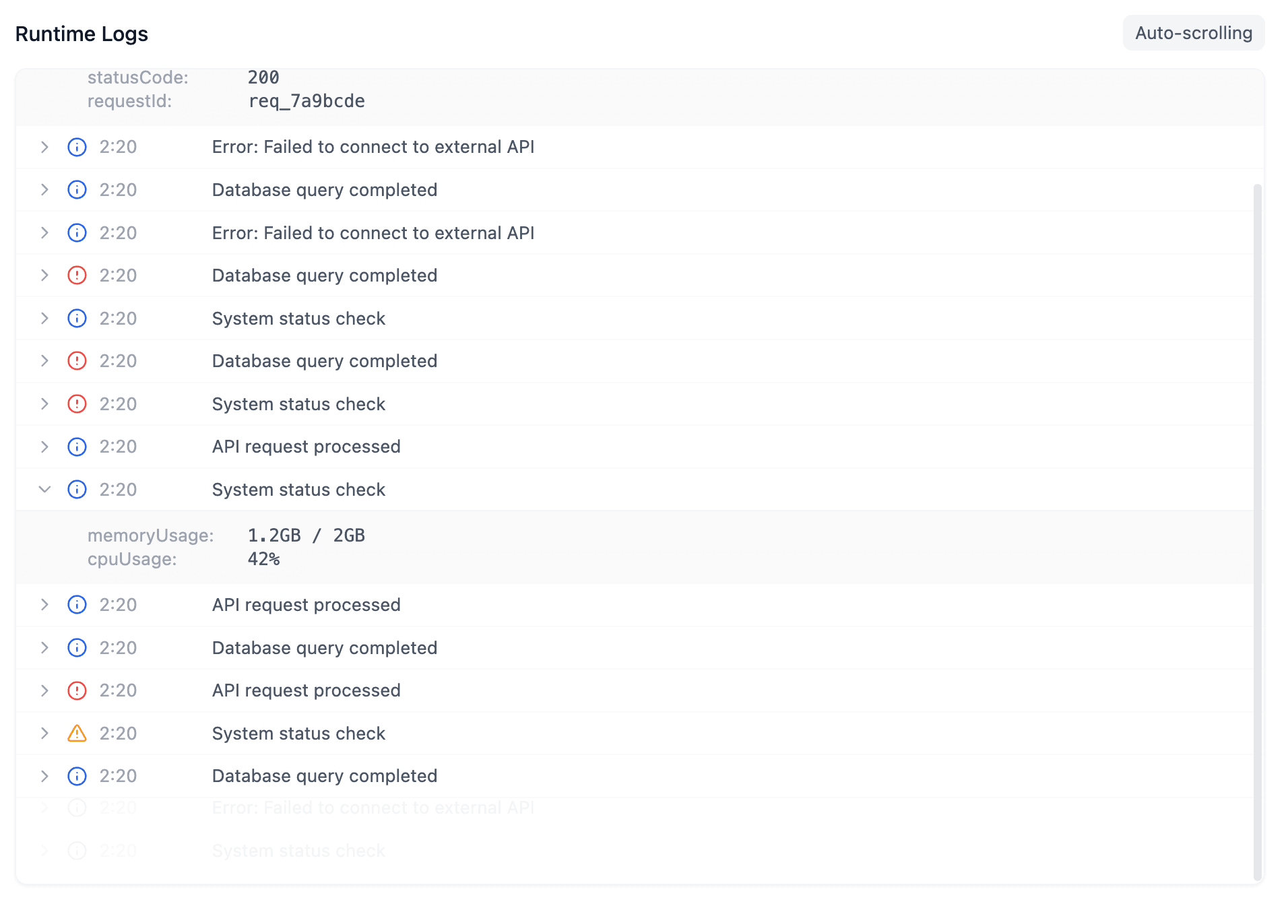Expand the last visible Database query completed row
This screenshot has height=908, width=1288.
44,776
